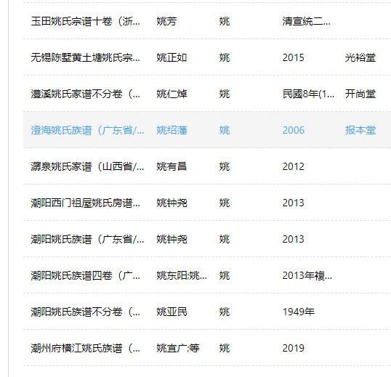Select the 澧溪姚氏家谱不分卷 record title
This screenshot has width=391, height=377.
[85, 94]
